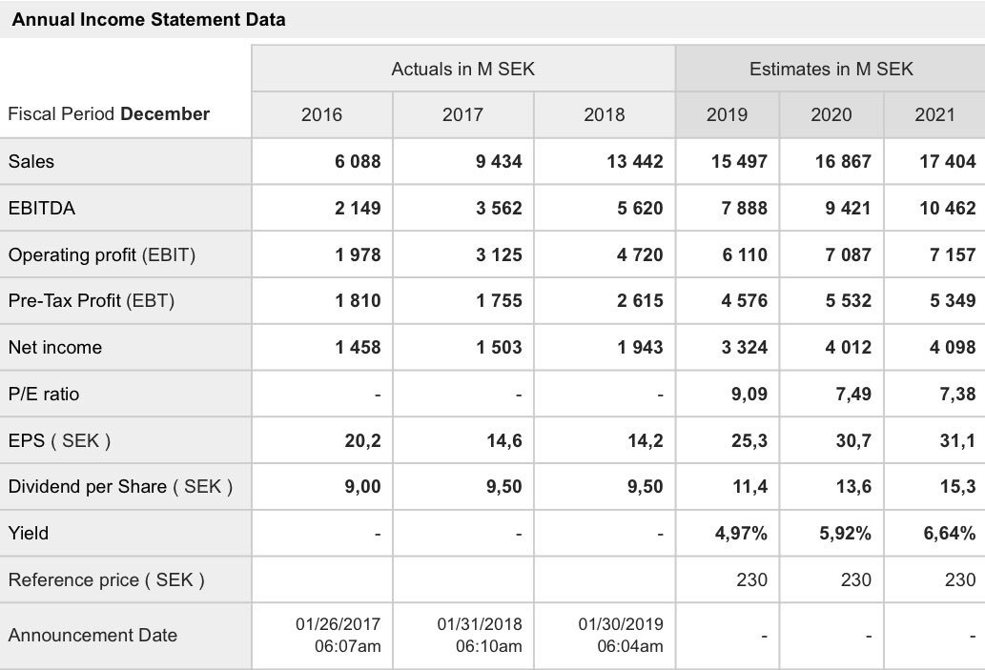Select the 2016 Sales value 6 088

[358, 161]
